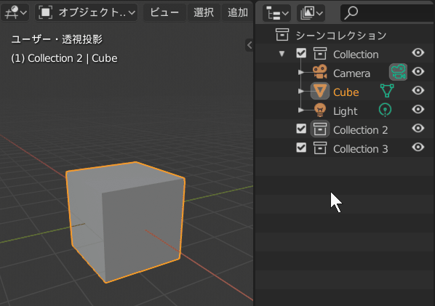Click the green light data icon
The width and height of the screenshot is (435, 306).
click(385, 110)
